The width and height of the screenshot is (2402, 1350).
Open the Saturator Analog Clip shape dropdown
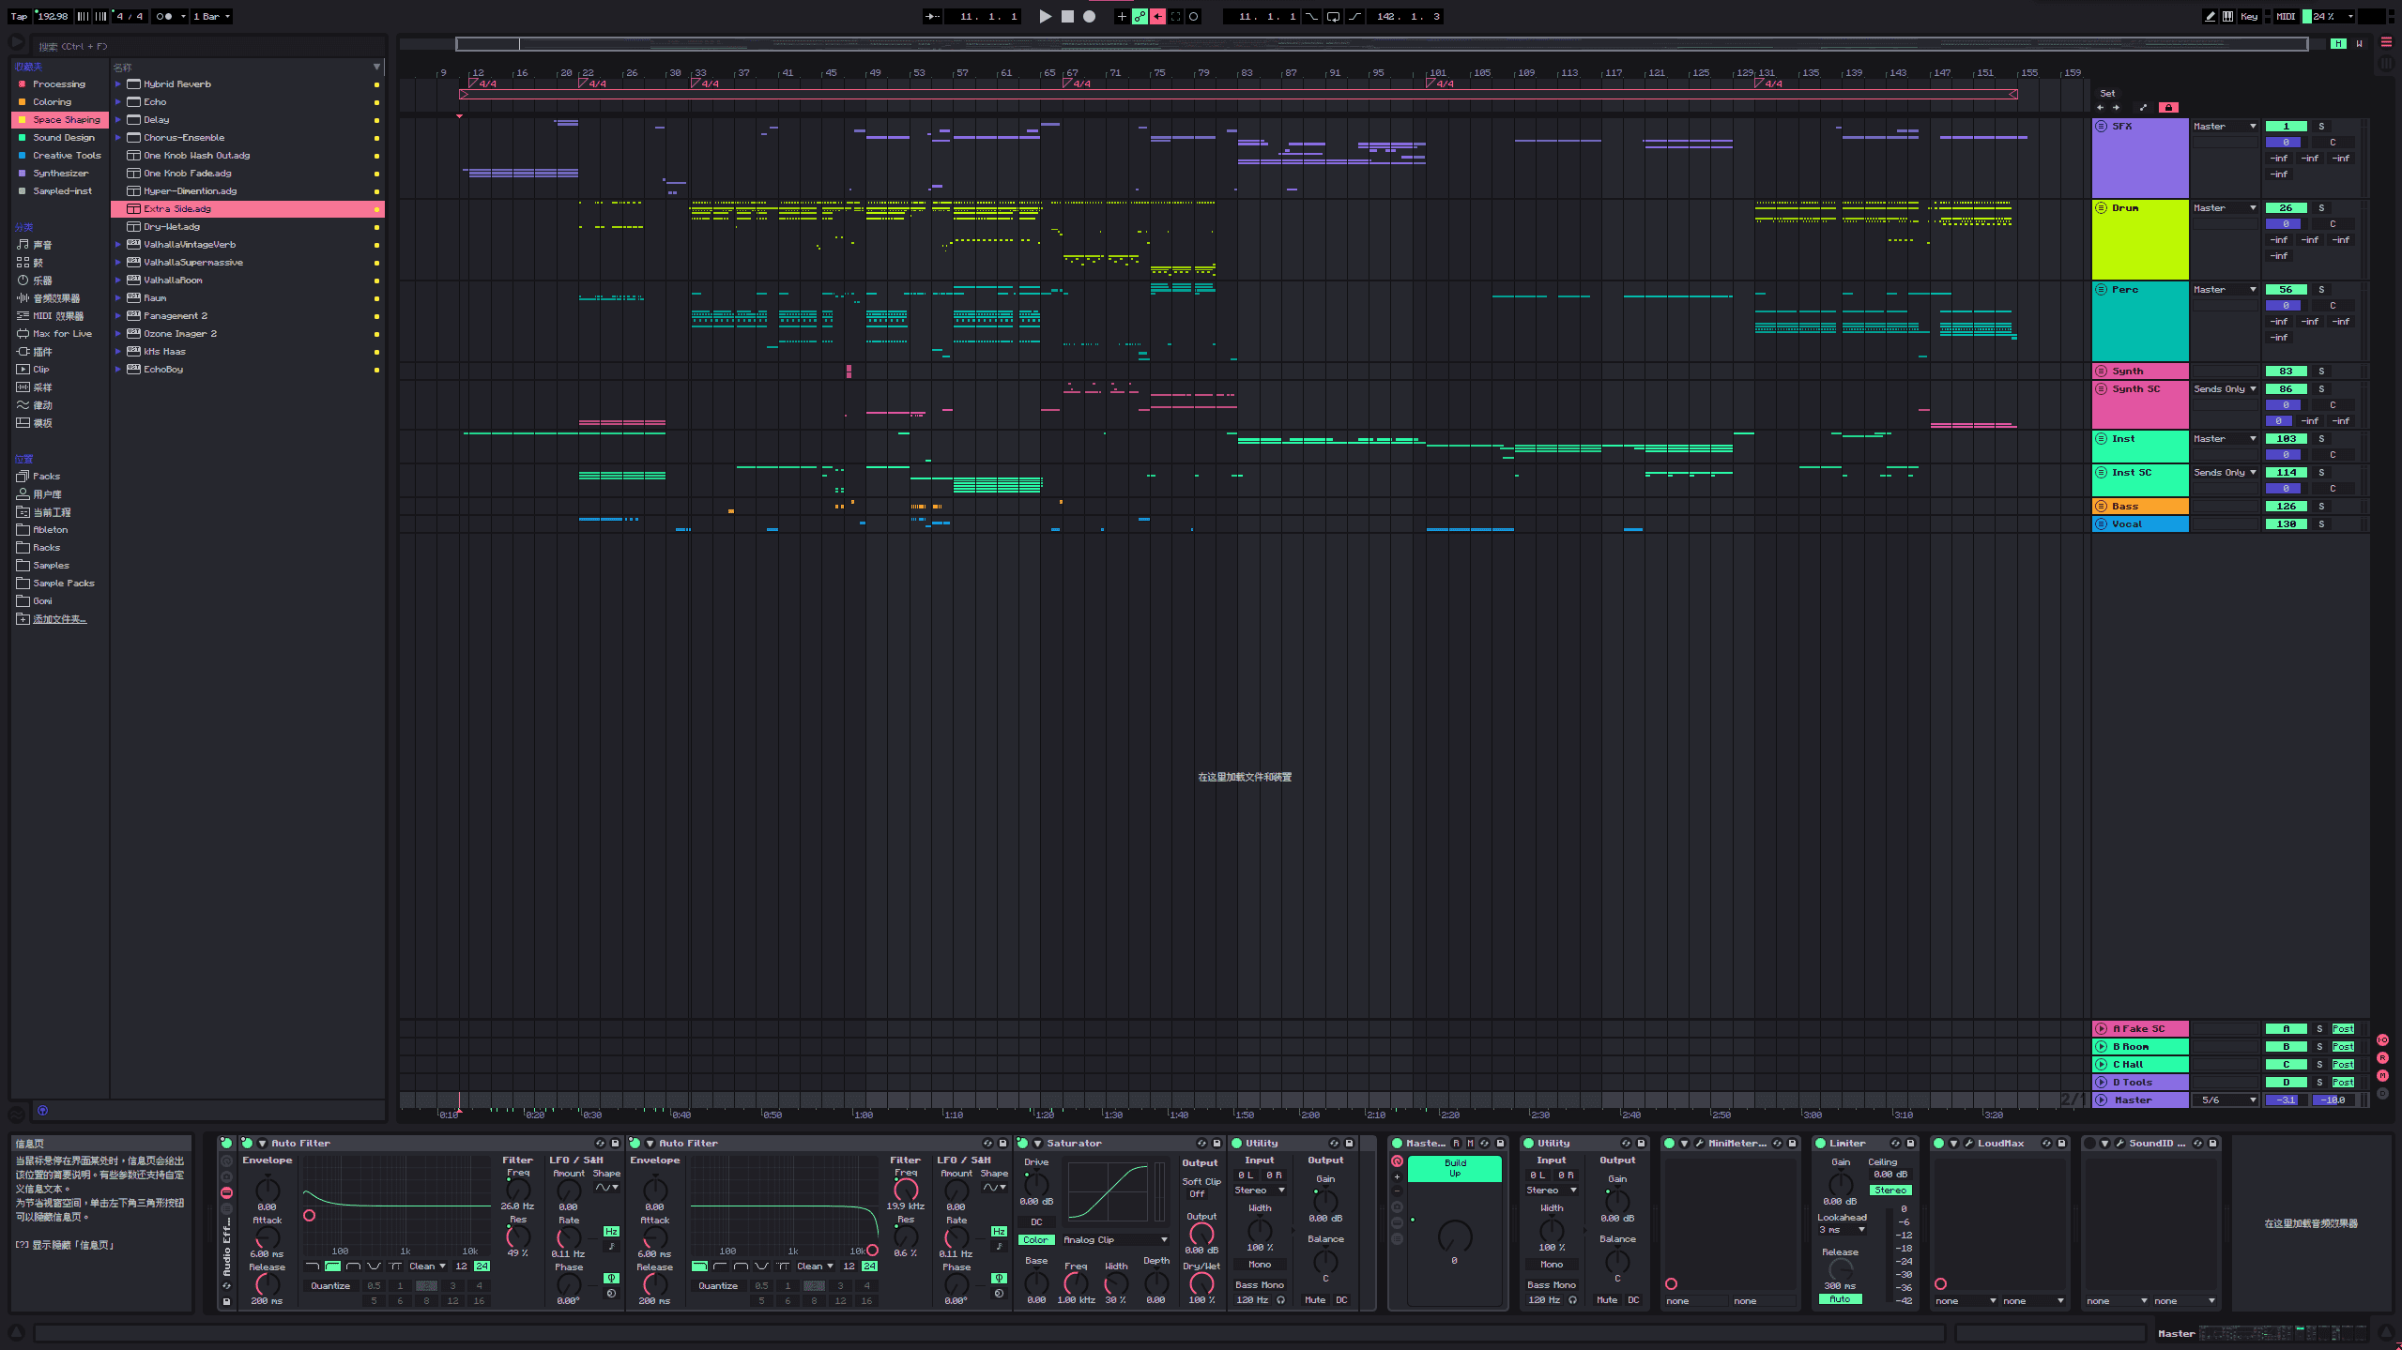[x=1115, y=1240]
